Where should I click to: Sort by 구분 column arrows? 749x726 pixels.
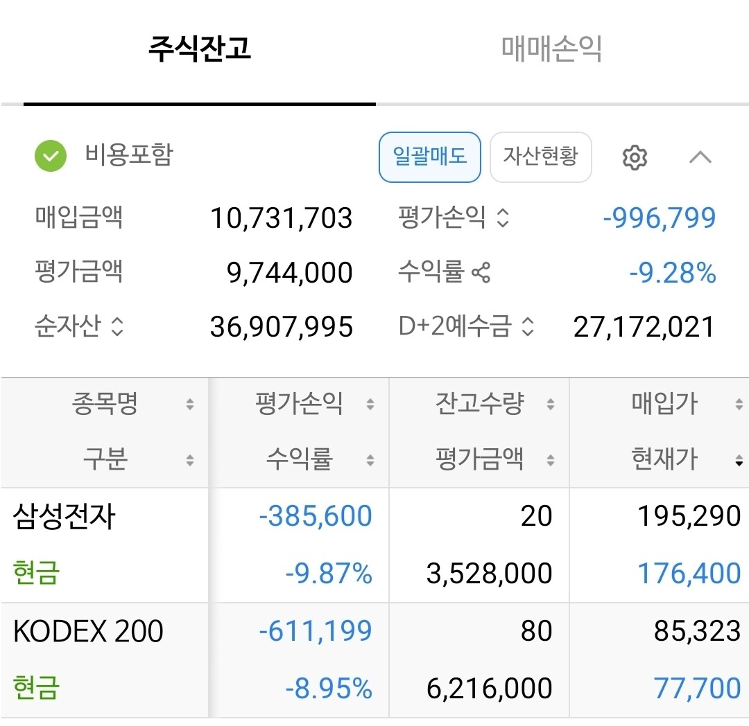point(190,461)
